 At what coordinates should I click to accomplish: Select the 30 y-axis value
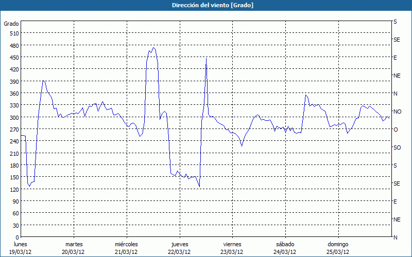click(x=16, y=226)
